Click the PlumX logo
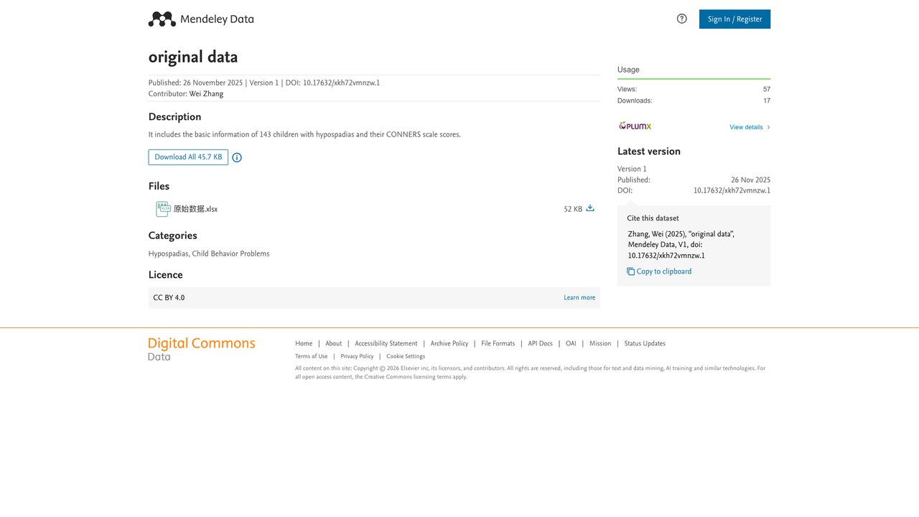 pyautogui.click(x=635, y=126)
